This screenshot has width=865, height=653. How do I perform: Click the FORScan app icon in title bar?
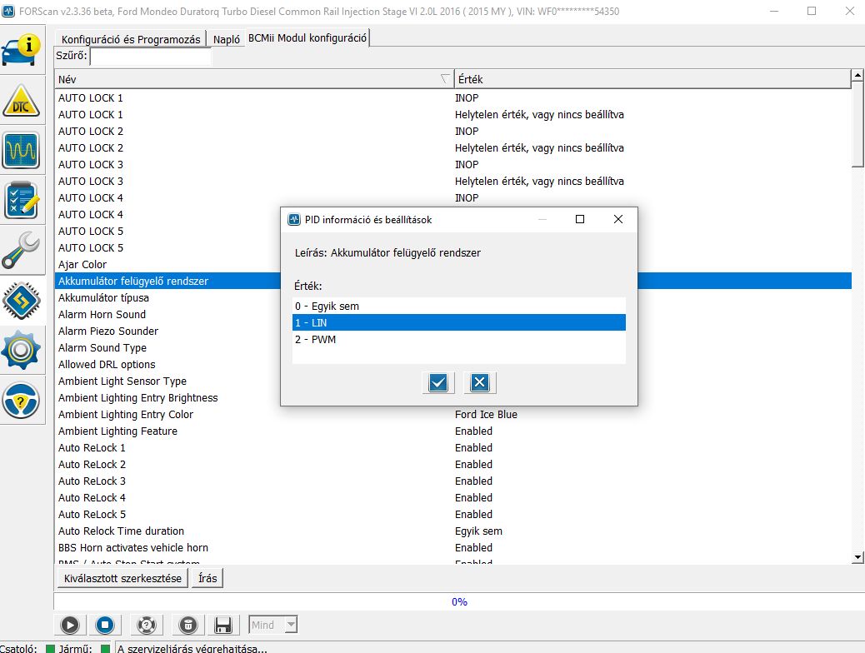click(8, 11)
